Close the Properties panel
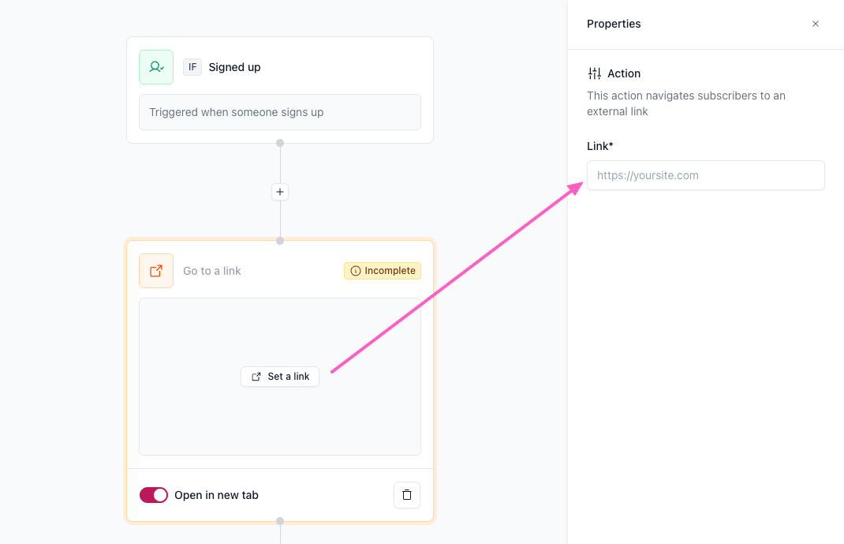This screenshot has height=544, width=844. (x=816, y=24)
